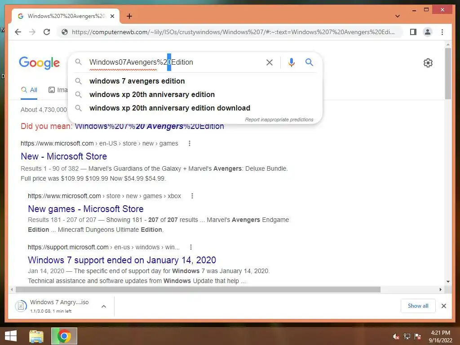Toggle the Chrome side panel
The width and height of the screenshot is (460, 345).
pyautogui.click(x=413, y=32)
